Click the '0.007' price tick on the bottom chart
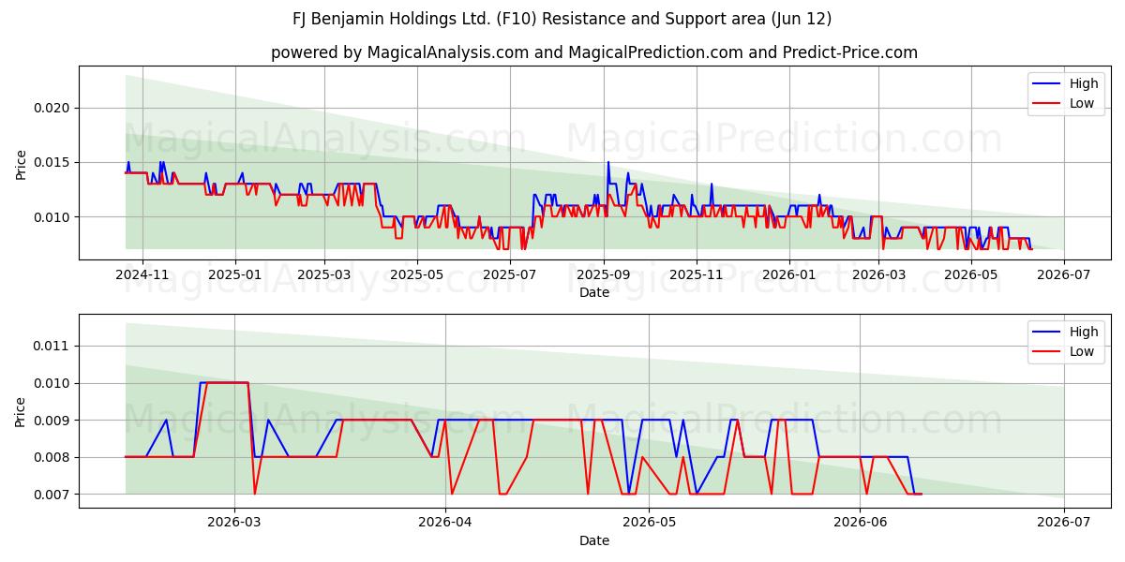 click(x=52, y=495)
